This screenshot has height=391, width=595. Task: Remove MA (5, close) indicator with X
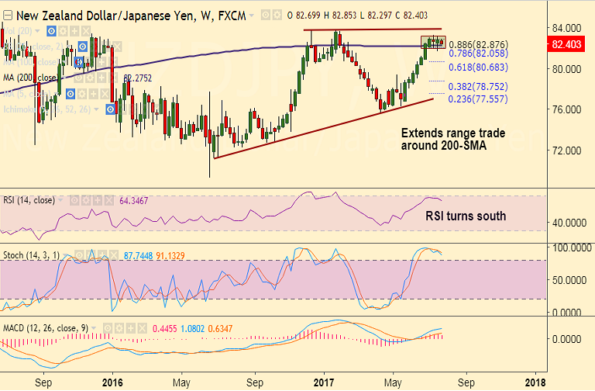pyautogui.click(x=105, y=93)
